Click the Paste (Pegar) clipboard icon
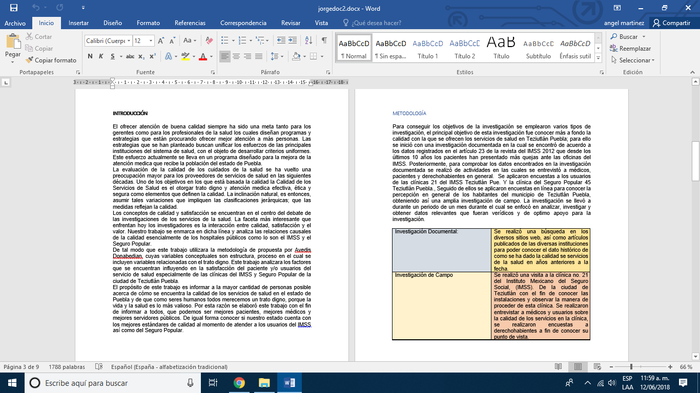700x393 pixels. [x=13, y=41]
